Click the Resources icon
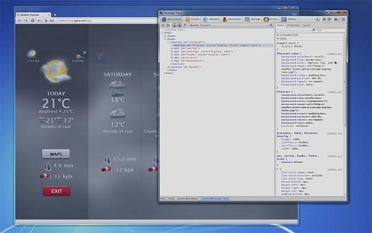The height and width of the screenshot is (233, 372). (x=225, y=20)
